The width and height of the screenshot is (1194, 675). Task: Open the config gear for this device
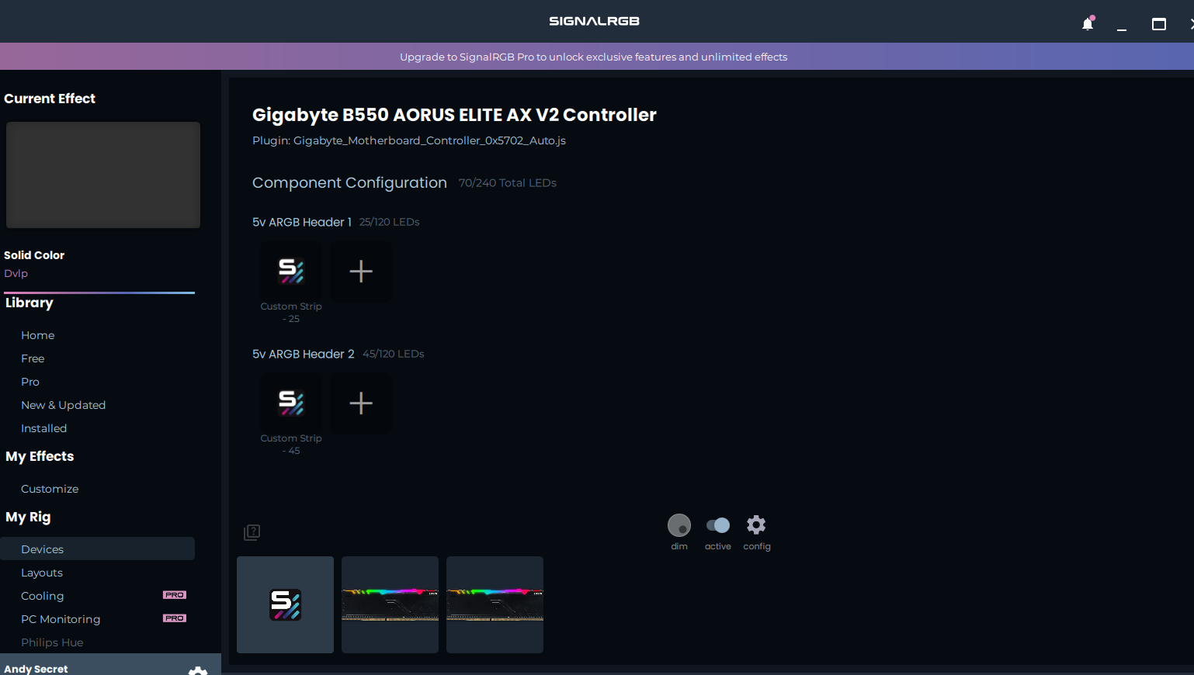(756, 525)
